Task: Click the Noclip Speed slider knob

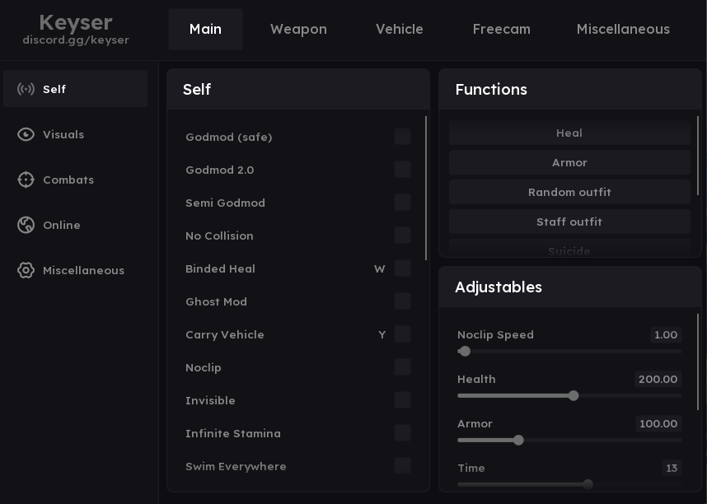Action: 465,352
